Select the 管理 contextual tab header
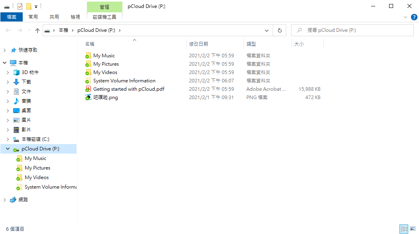The image size is (419, 234). pos(104,7)
